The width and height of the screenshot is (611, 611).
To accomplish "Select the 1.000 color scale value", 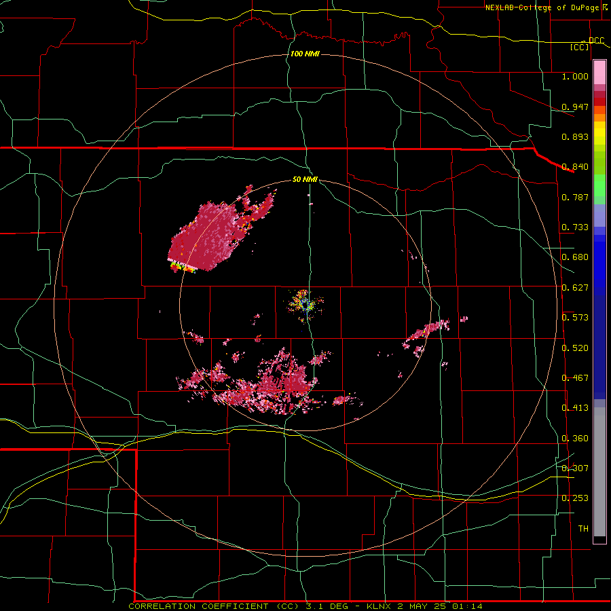I will (x=575, y=76).
